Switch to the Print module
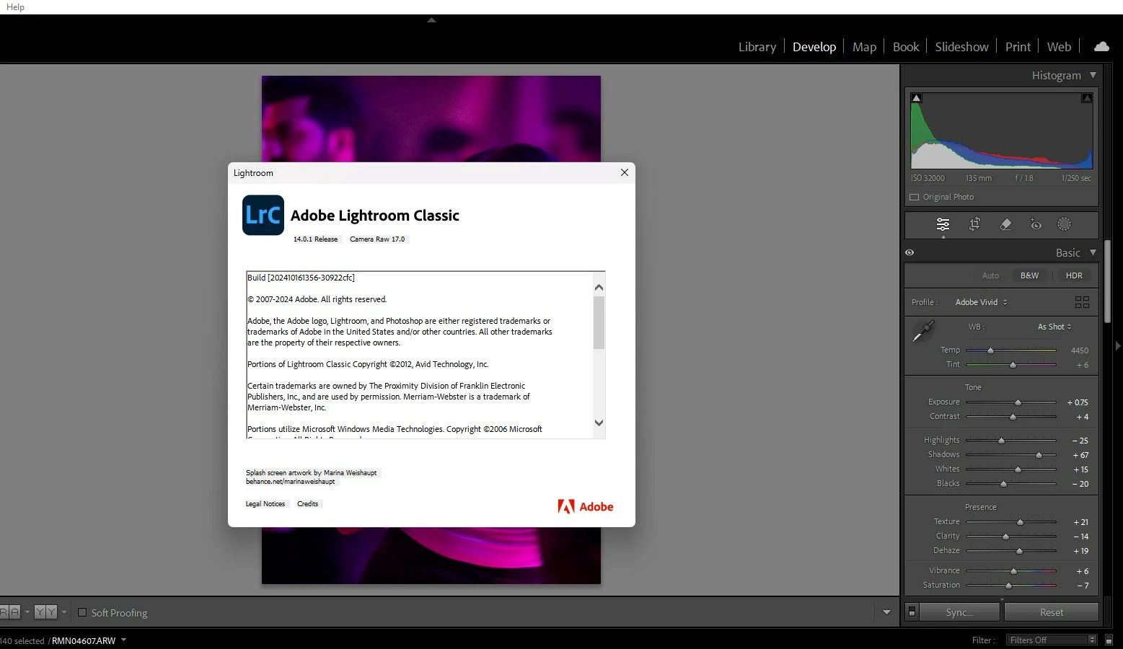Viewport: 1123px width, 649px height. (1018, 46)
